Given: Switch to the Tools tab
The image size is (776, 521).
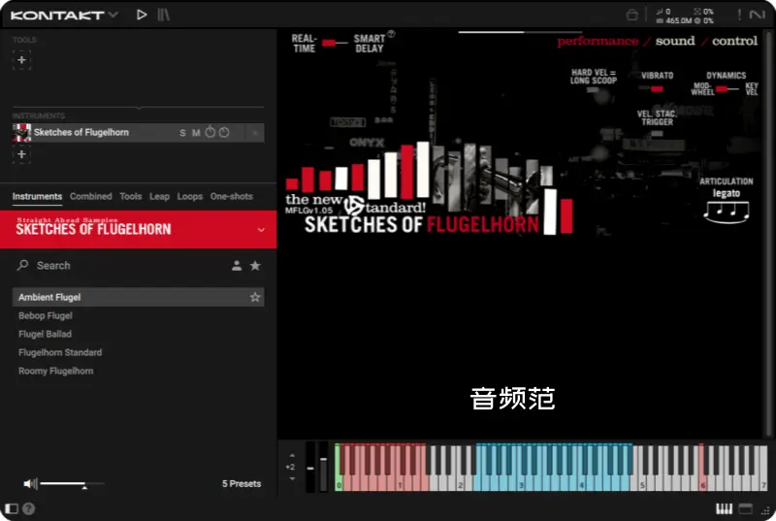Looking at the screenshot, I should tap(131, 196).
